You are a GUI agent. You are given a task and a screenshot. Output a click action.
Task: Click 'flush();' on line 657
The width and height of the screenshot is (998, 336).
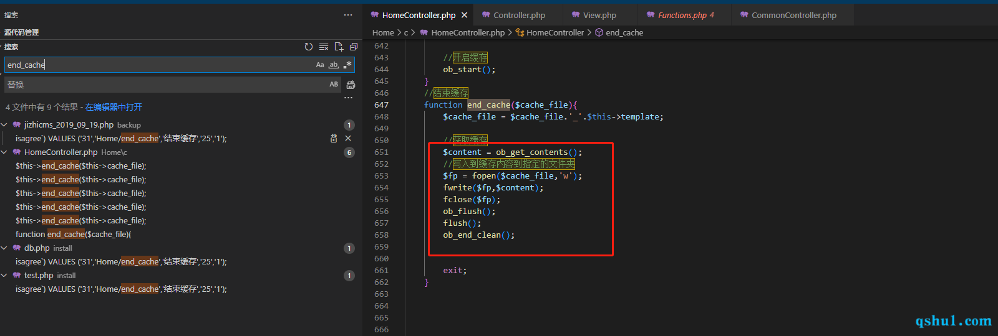pos(462,223)
